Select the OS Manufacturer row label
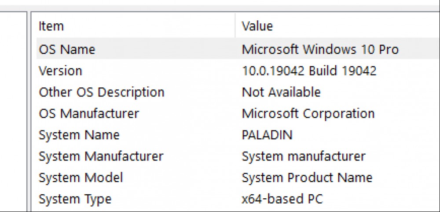The width and height of the screenshot is (440, 212). [x=89, y=114]
